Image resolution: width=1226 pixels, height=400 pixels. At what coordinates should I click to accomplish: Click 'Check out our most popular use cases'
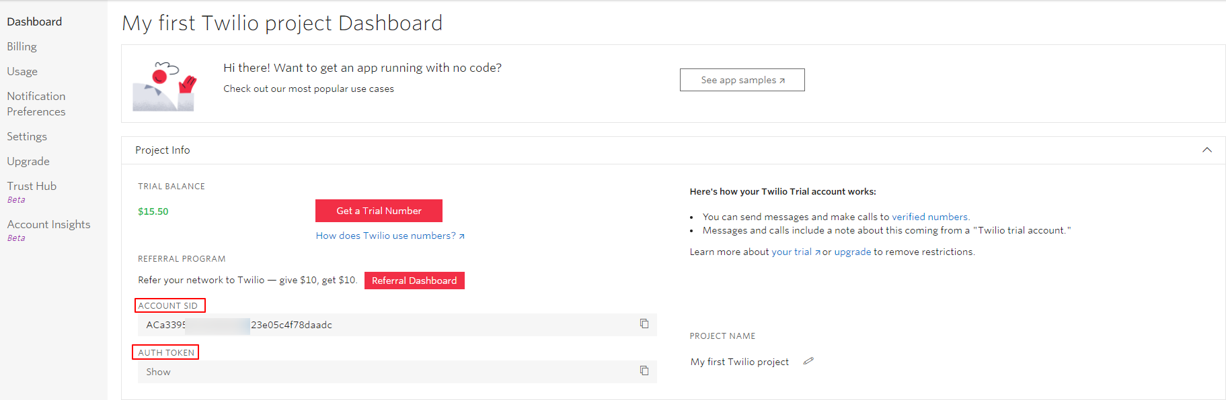[x=309, y=89]
